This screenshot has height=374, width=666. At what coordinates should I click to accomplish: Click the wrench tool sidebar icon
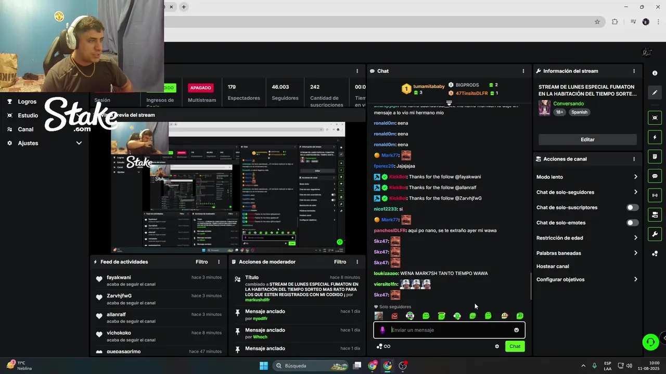655,234
